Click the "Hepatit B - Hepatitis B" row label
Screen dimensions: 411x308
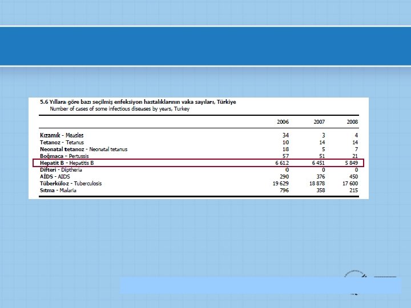(x=67, y=163)
